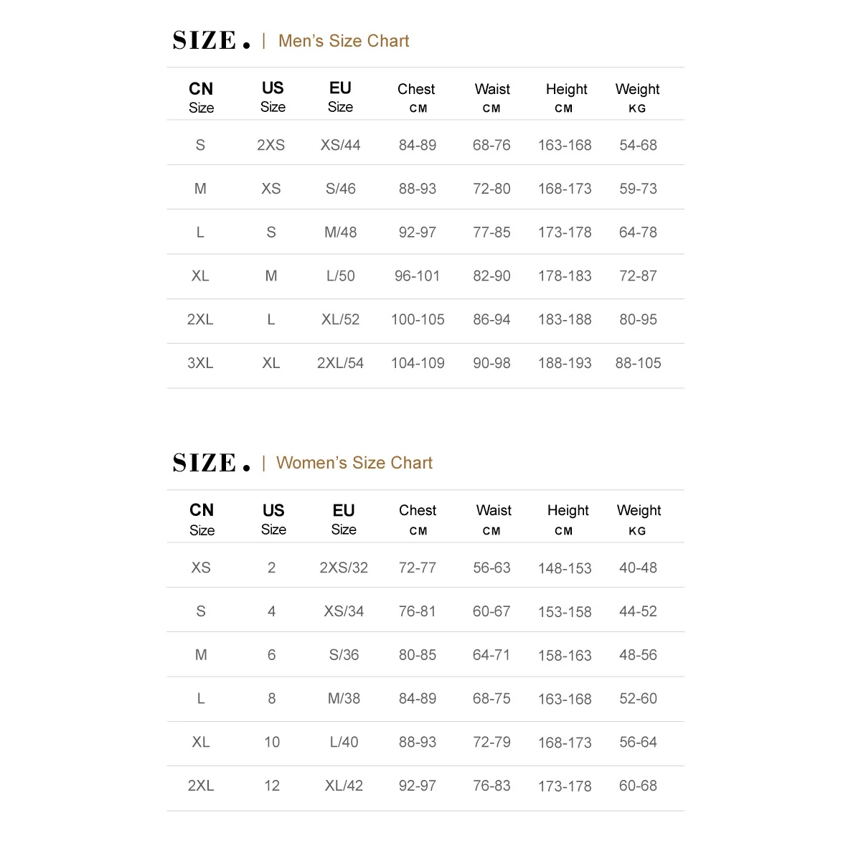Select men's EU size XL/52 cell

pos(340,319)
